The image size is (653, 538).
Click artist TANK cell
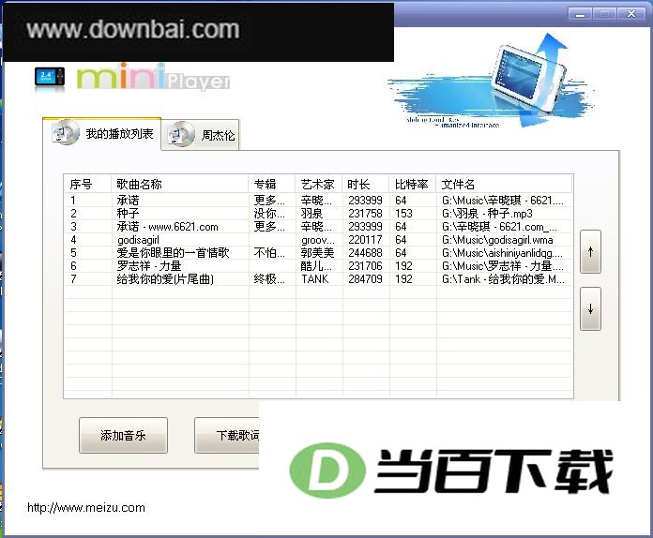315,278
